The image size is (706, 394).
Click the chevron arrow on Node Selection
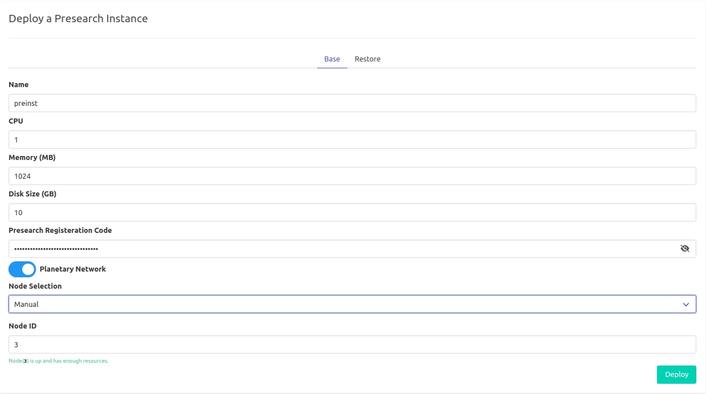tap(686, 305)
